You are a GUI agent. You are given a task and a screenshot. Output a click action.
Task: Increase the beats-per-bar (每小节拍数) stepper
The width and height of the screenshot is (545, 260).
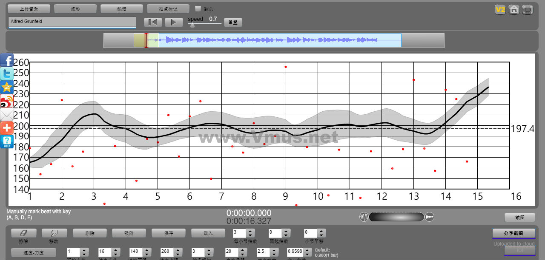[x=250, y=231]
